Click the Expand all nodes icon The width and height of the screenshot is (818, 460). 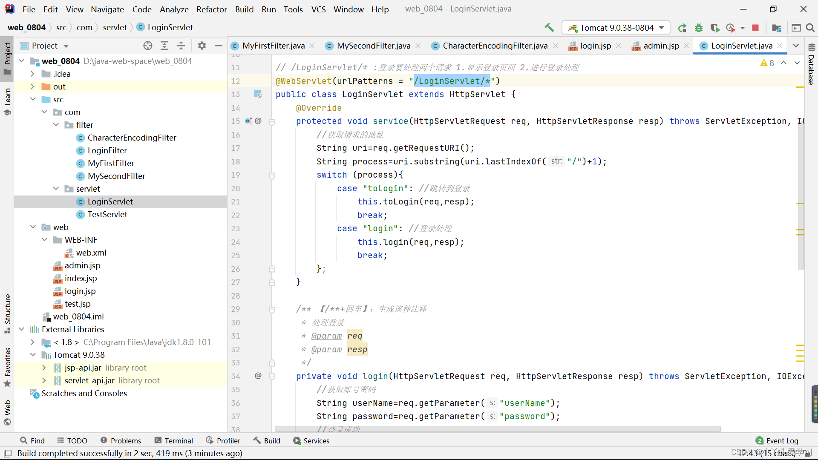[164, 45]
